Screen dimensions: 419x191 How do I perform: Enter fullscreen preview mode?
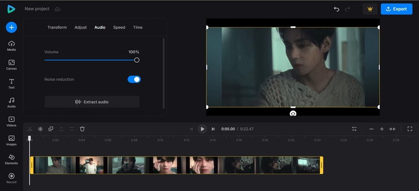(410, 129)
